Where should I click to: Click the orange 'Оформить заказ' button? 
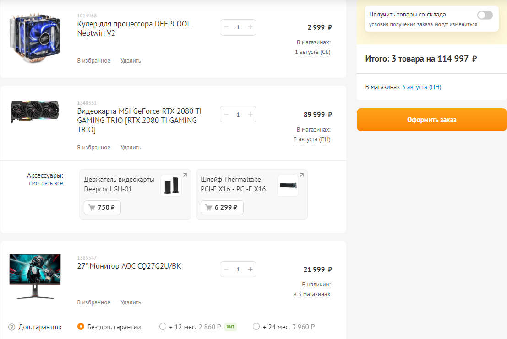431,120
